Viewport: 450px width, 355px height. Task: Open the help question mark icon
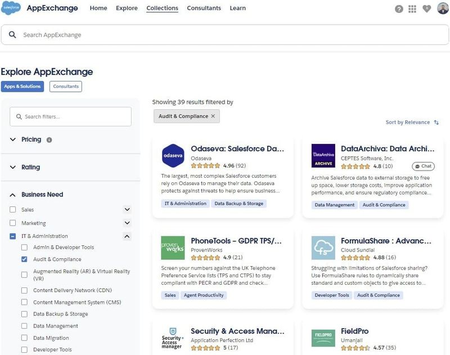point(399,9)
